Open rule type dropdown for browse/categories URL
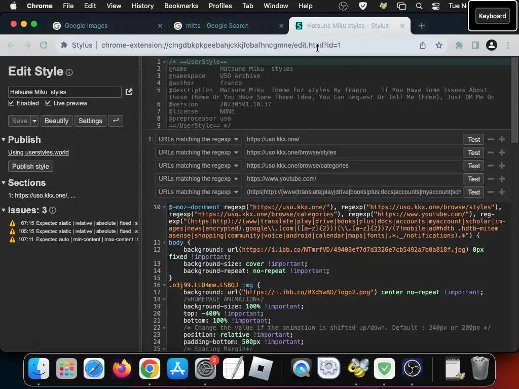519x389 pixels. [x=198, y=166]
